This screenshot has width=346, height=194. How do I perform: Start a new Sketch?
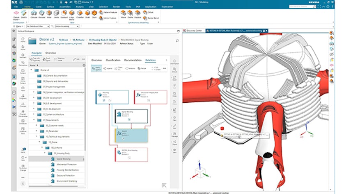pos(24,14)
